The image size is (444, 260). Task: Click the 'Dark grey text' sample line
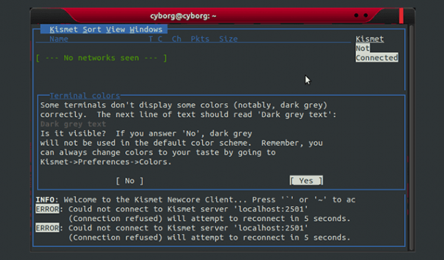[73, 124]
